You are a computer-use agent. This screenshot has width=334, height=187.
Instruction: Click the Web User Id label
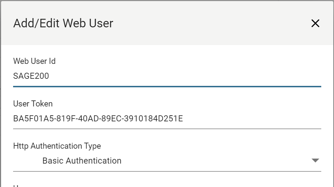(x=34, y=61)
